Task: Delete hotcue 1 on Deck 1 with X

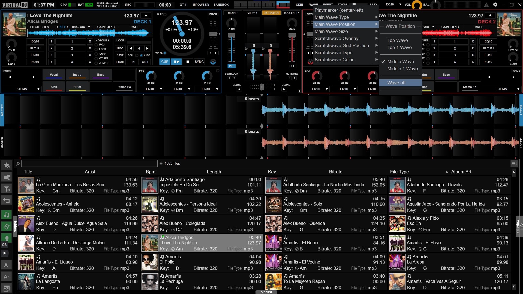Action: tap(90, 42)
